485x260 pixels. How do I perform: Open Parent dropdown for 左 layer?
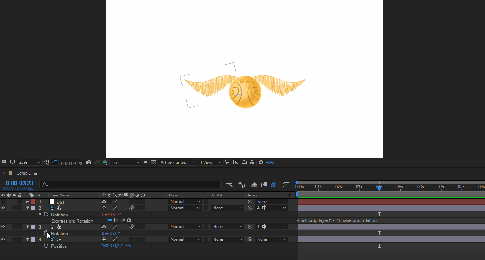pos(271,227)
